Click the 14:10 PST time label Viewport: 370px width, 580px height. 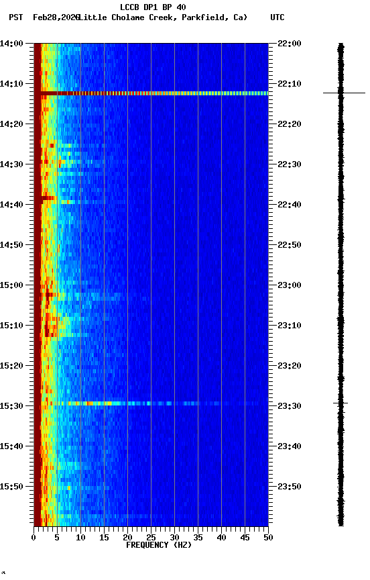tap(11, 84)
